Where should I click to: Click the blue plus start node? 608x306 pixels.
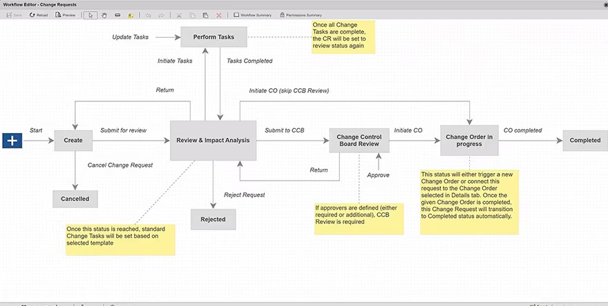click(x=13, y=141)
